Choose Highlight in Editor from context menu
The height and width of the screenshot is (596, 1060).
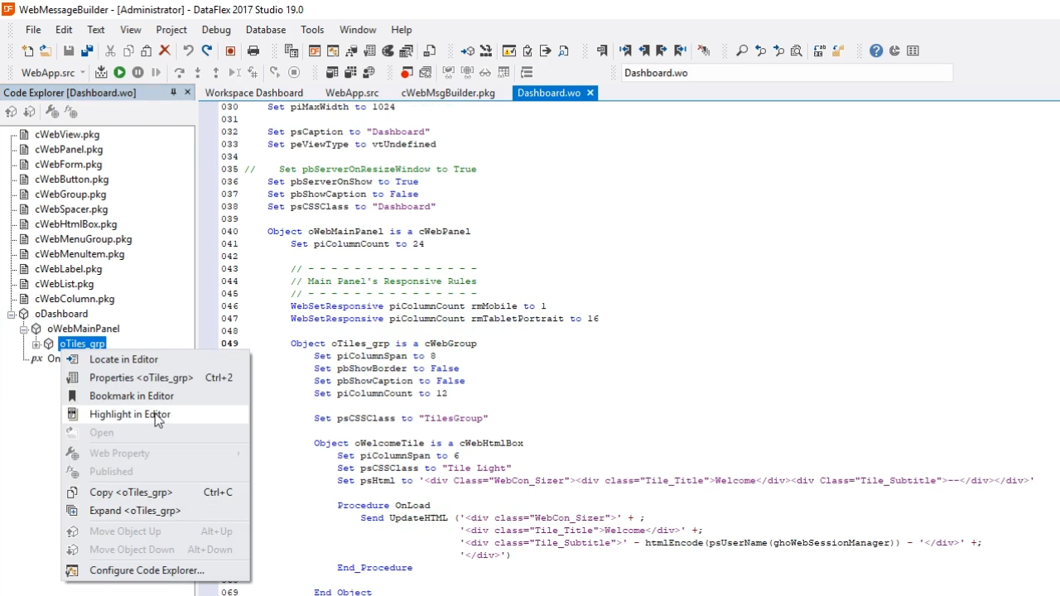click(x=130, y=415)
